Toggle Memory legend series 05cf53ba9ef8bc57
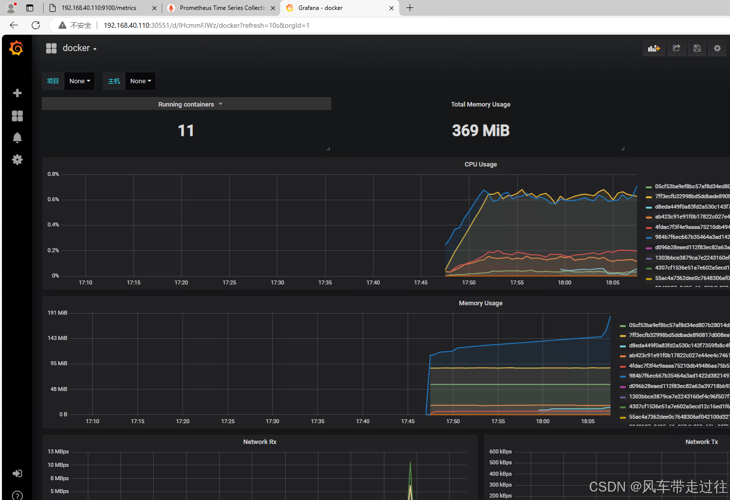Viewport: 730px width, 500px height. pyautogui.click(x=679, y=325)
